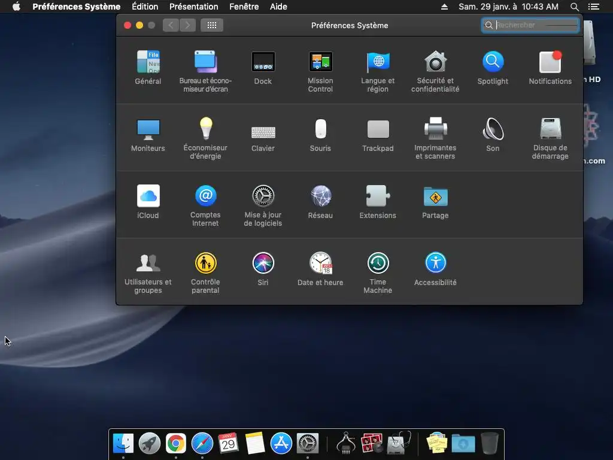
Task: Open the Spotlight preferences pane
Action: coord(493,68)
